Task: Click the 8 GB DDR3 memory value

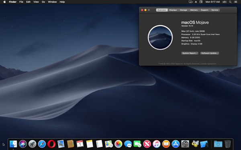Action: click(195, 38)
